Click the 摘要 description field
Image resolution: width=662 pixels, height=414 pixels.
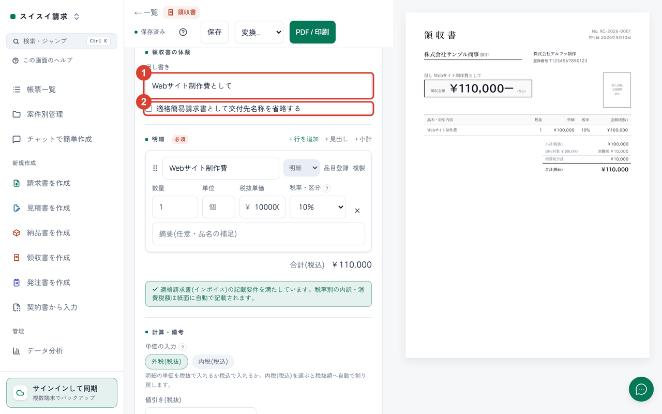259,234
